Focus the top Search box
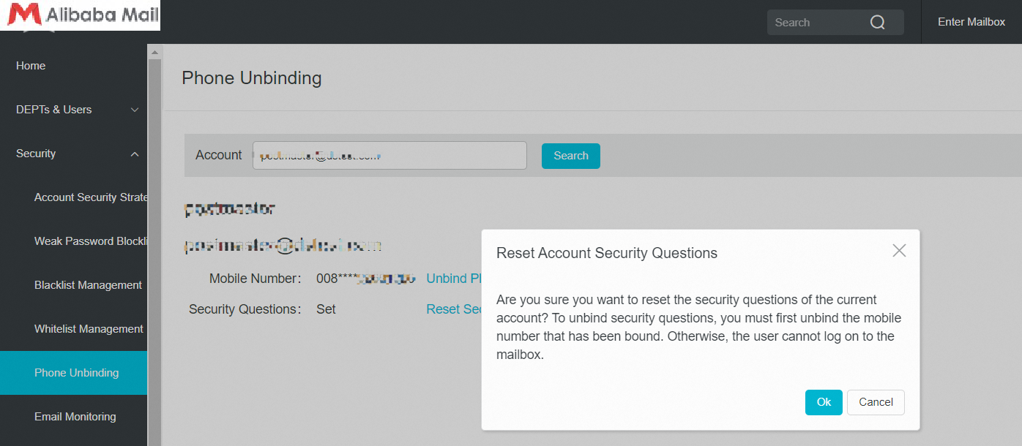 click(x=835, y=22)
